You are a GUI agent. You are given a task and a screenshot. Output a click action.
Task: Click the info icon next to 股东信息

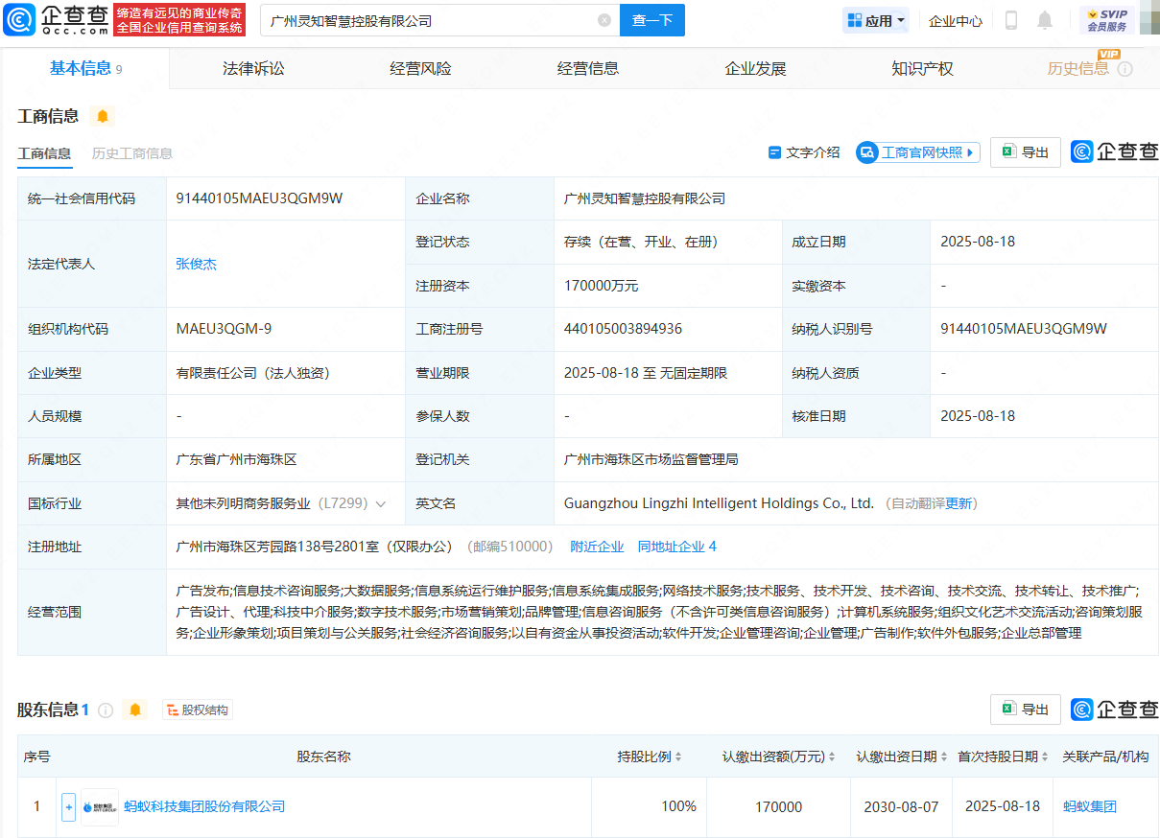point(106,710)
